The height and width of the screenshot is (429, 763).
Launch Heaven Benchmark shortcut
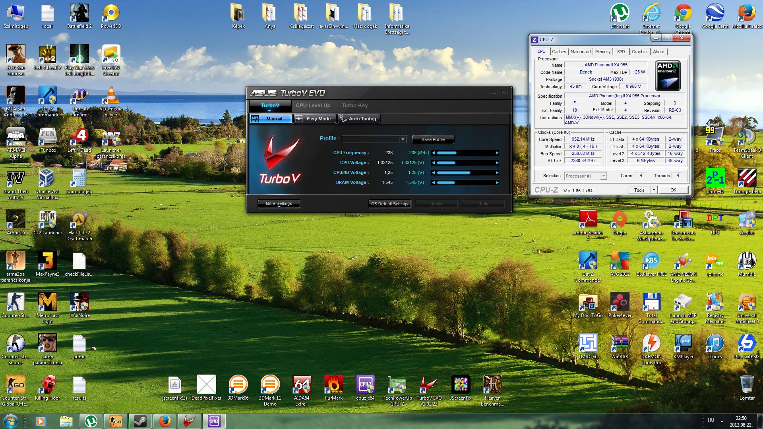coord(492,391)
